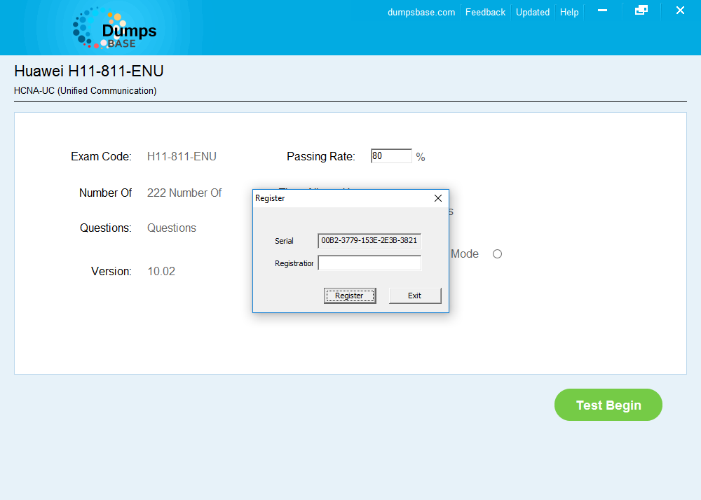
Task: Click the Version 10.02 text
Action: [x=161, y=271]
